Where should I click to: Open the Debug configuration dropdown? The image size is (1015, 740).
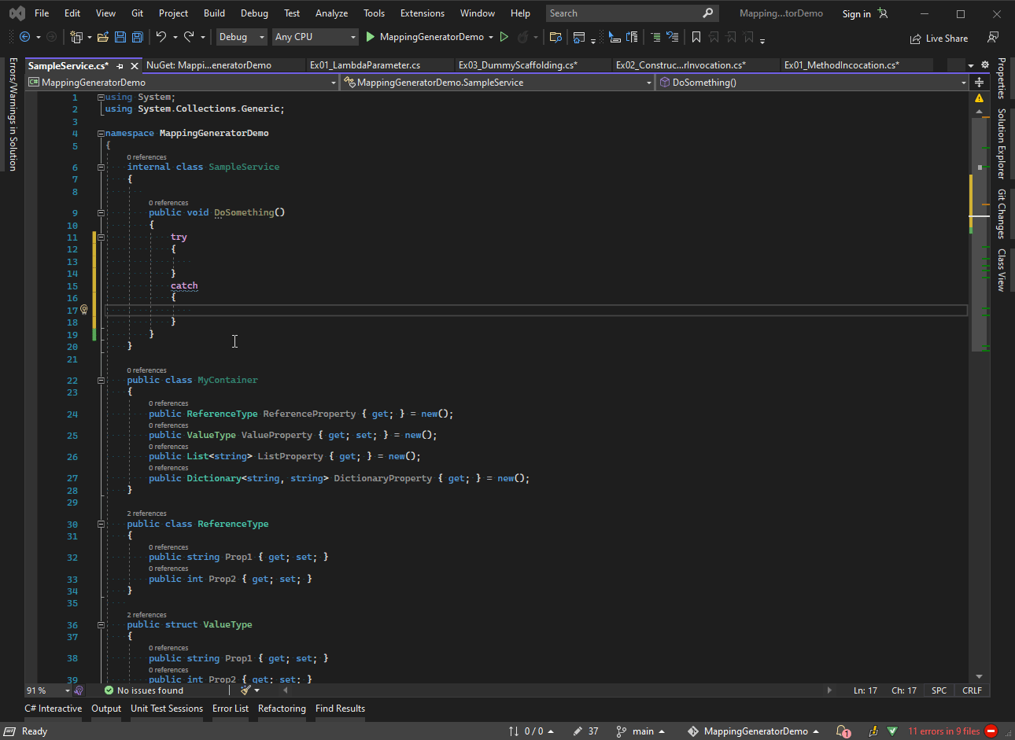pyautogui.click(x=241, y=37)
